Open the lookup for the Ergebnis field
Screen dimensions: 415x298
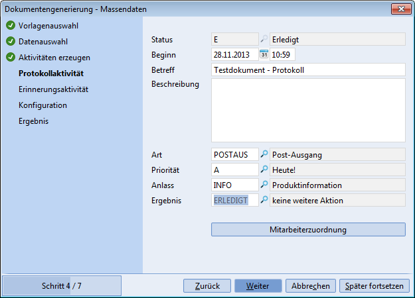pos(264,200)
